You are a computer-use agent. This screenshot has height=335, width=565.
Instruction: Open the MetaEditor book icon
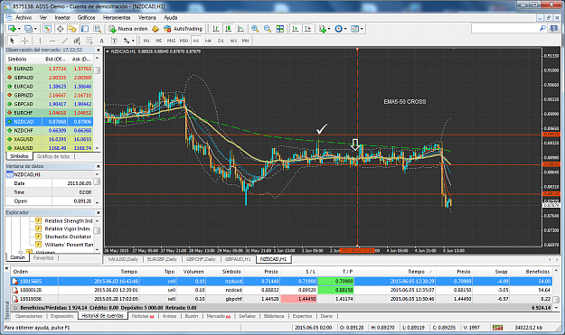[155, 29]
